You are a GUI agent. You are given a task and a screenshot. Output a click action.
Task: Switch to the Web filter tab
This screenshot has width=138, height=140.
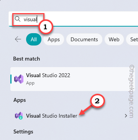coord(114,39)
